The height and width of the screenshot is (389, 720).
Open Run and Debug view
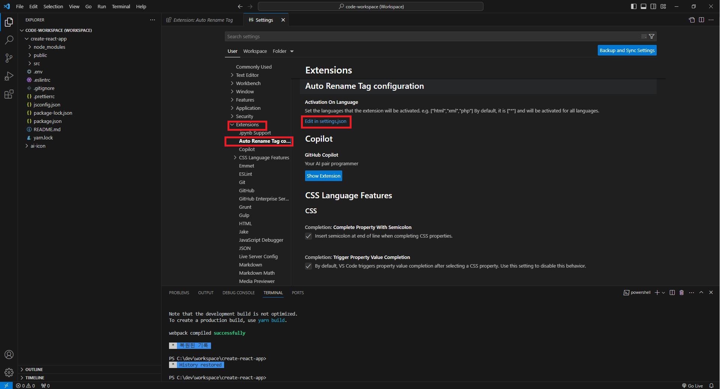tap(9, 76)
